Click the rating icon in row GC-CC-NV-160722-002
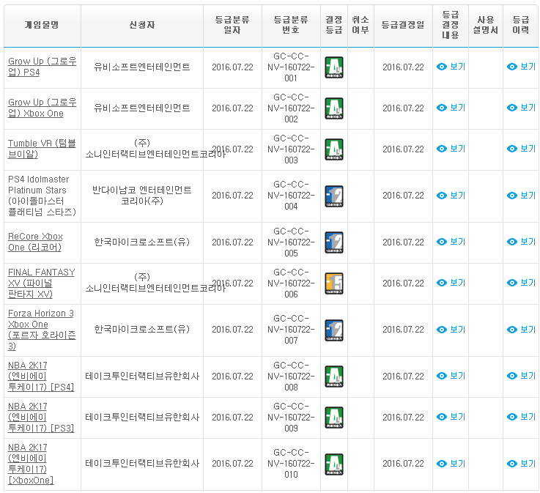The width and height of the screenshot is (540, 493). point(333,108)
